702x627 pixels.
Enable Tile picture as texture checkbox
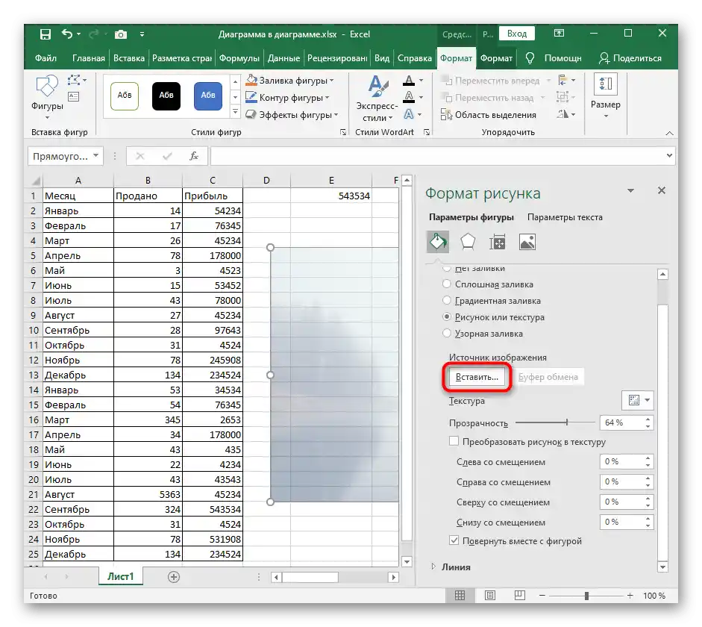click(454, 442)
